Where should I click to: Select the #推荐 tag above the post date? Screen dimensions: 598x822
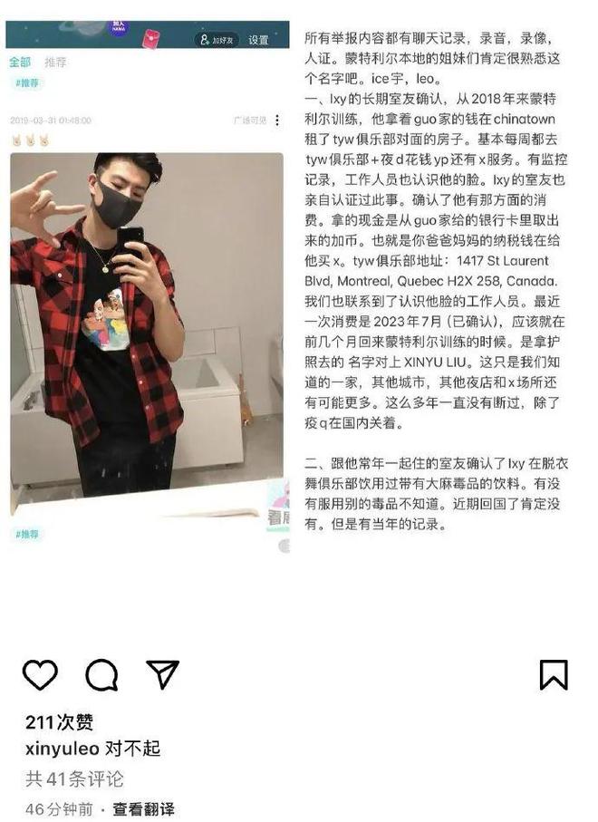tap(27, 82)
